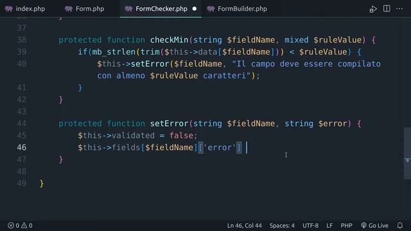Viewport: 411px width, 231px height.
Task: Click the closing brace on line 47
Action: [x=61, y=159]
